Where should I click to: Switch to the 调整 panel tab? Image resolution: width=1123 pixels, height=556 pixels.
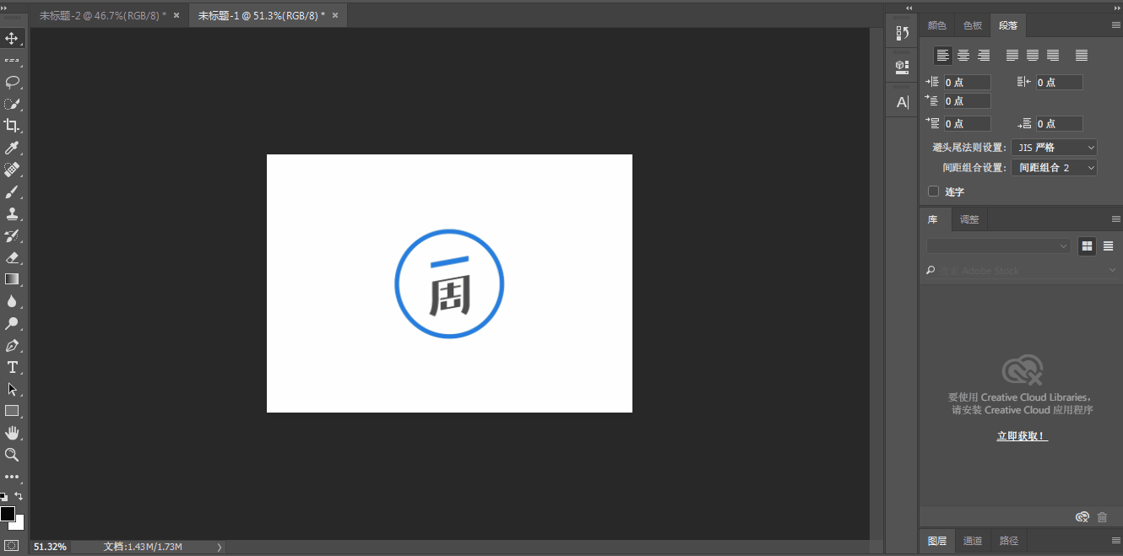(969, 219)
